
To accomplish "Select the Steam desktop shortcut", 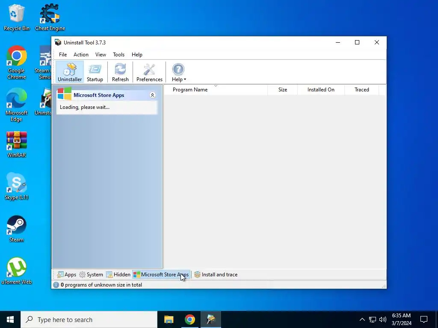I will [17, 229].
